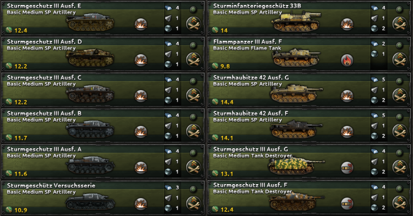Select the camouflaged Sturmgeschutz III Ausf. G image
Viewport: 413px width, 216px height.
pyautogui.click(x=295, y=166)
